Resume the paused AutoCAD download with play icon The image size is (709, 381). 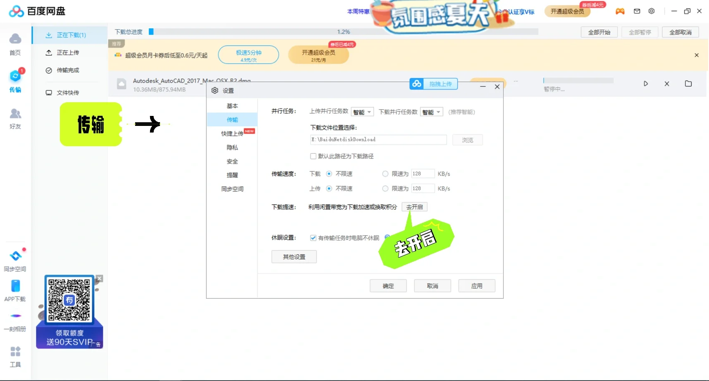click(x=645, y=84)
